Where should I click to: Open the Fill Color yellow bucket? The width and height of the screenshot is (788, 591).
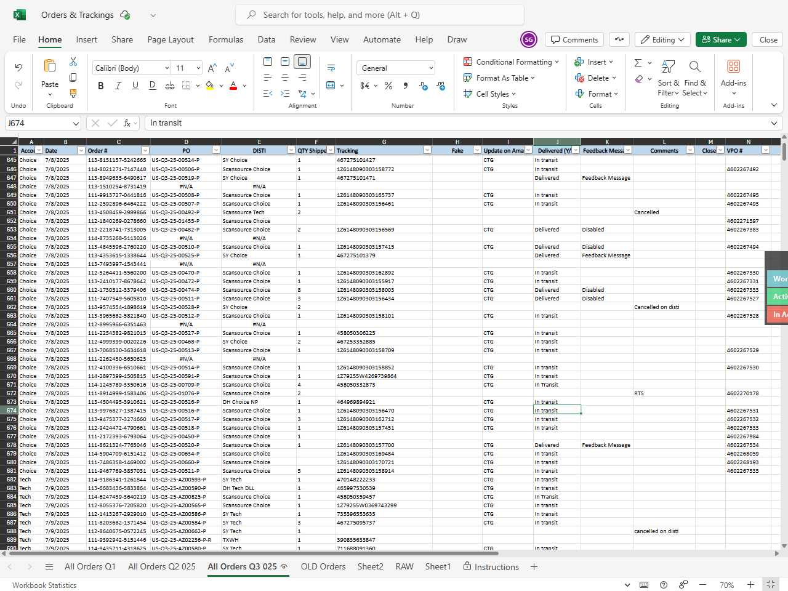tap(210, 86)
